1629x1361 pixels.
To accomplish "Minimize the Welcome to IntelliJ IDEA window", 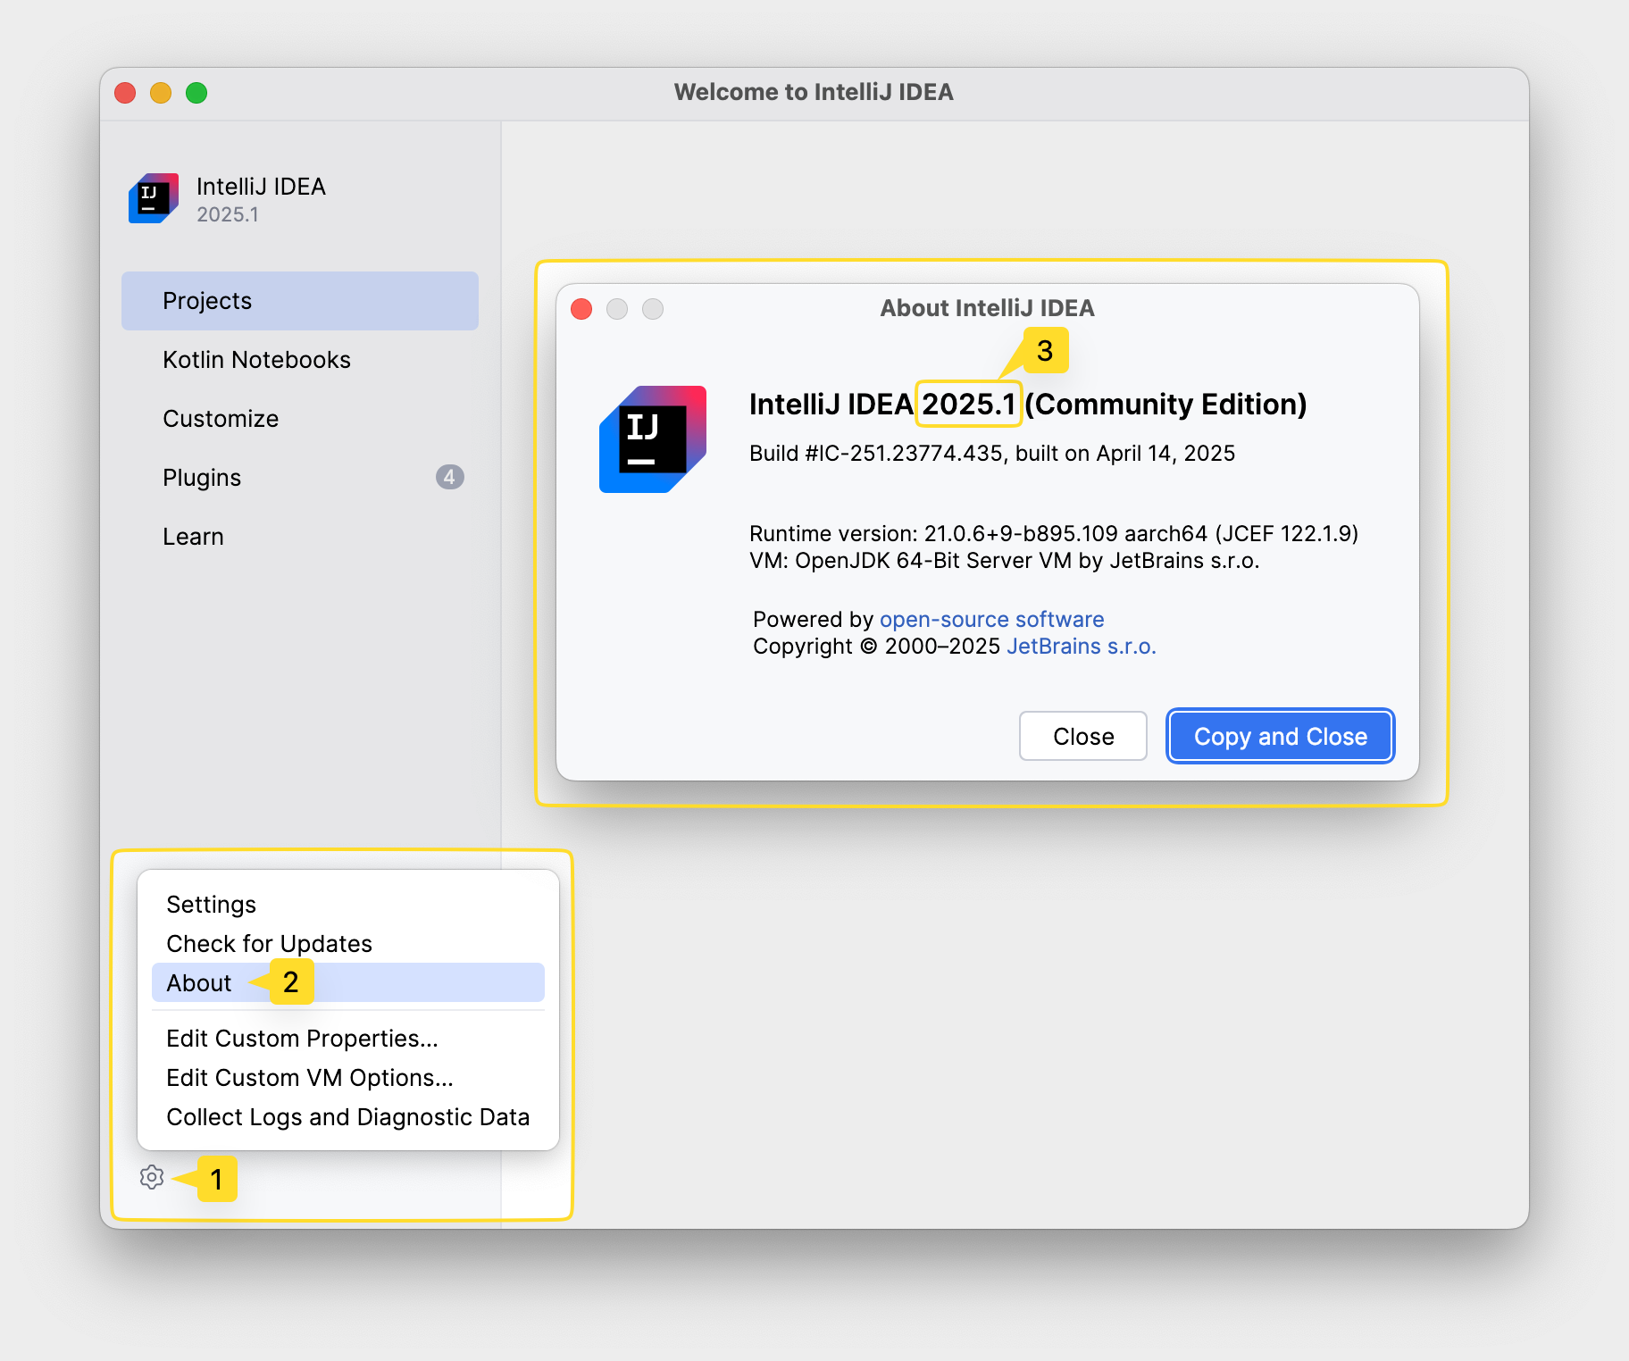I will tap(161, 93).
